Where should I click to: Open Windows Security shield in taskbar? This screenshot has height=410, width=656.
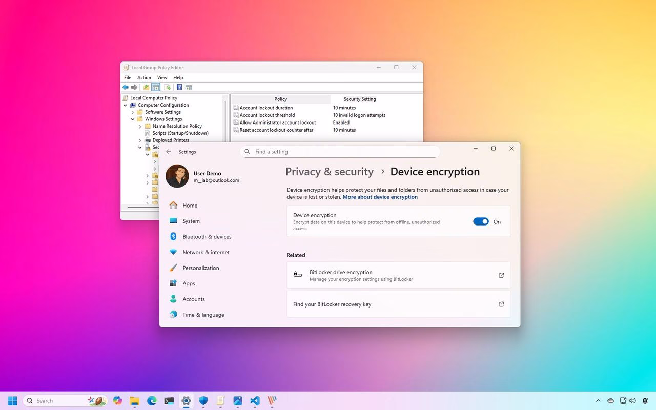203,401
